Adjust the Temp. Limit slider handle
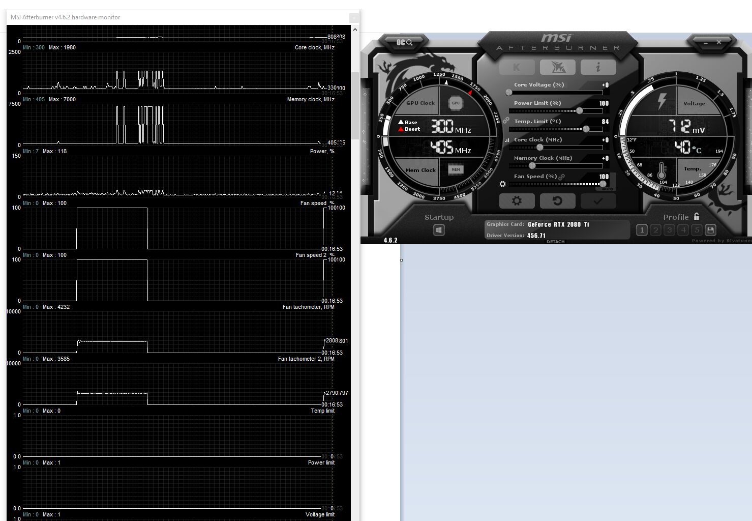 [x=586, y=129]
